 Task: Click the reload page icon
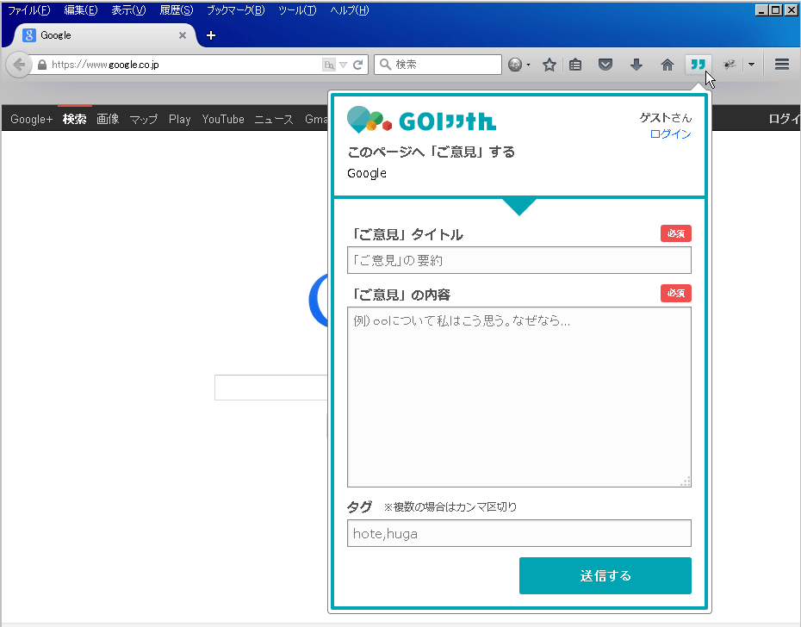coord(357,65)
